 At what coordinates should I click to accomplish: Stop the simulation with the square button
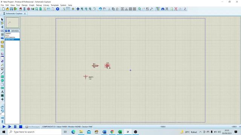pos(21,127)
